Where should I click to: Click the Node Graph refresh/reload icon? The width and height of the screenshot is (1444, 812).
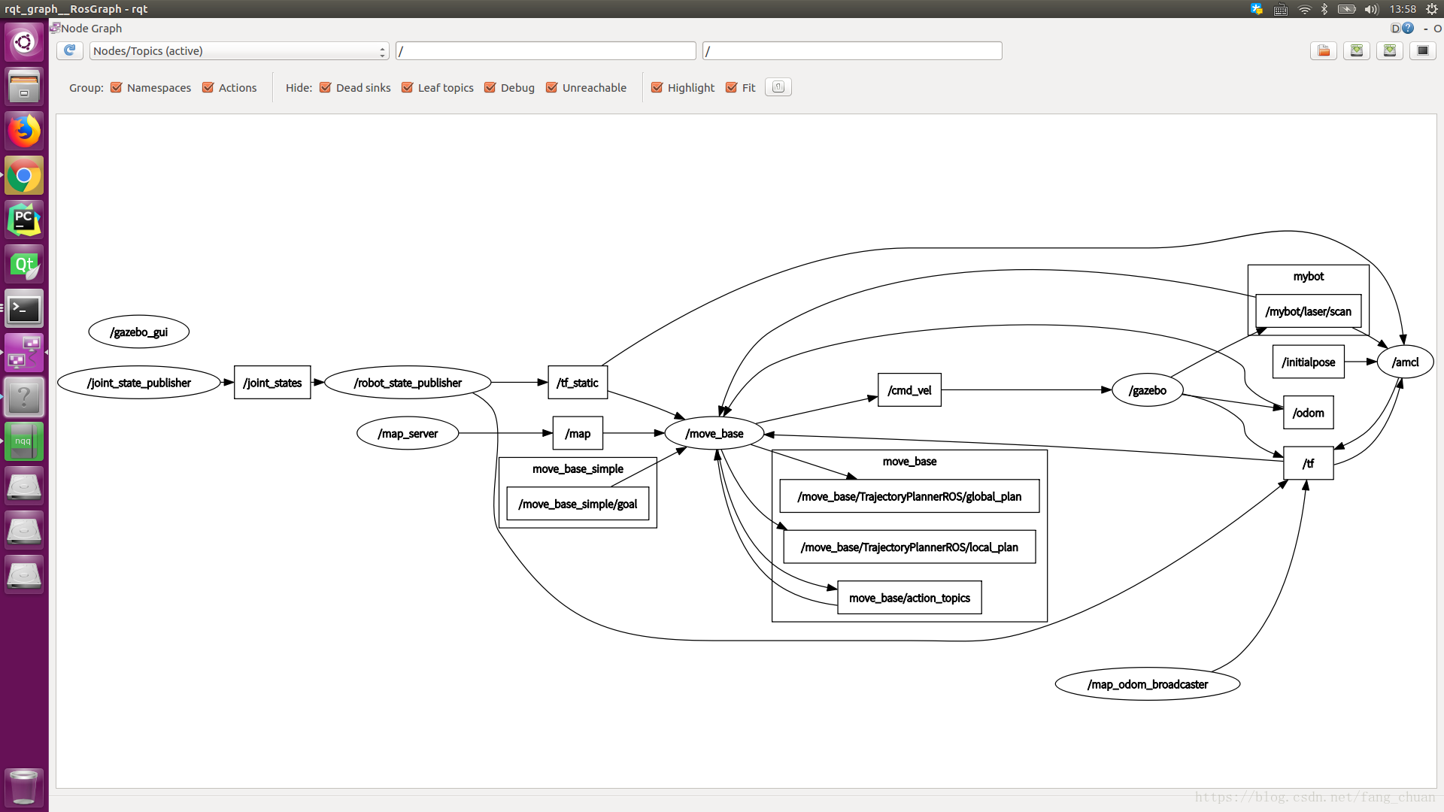click(69, 50)
